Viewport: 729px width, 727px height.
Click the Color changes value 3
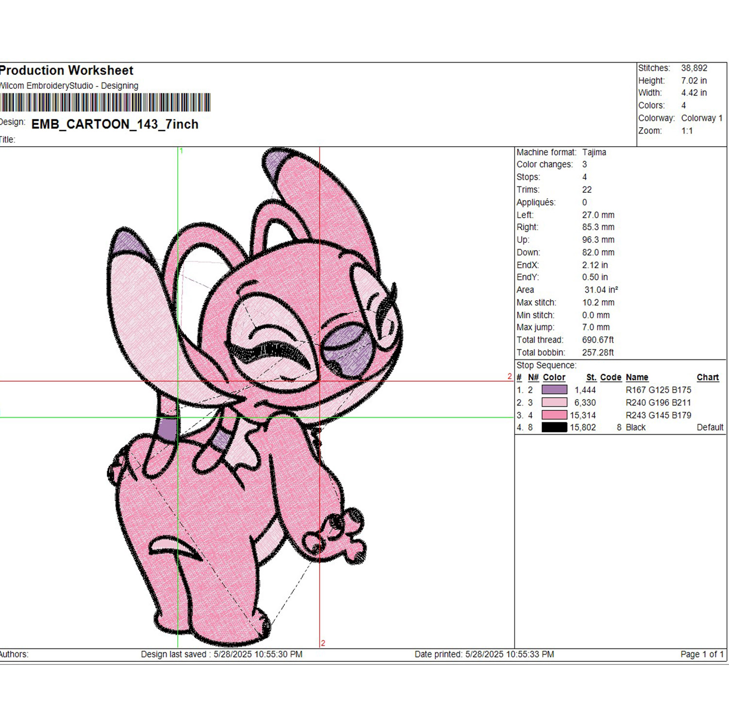click(x=584, y=164)
